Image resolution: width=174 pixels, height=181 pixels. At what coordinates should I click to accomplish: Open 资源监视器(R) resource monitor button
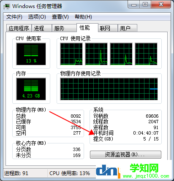point(125,155)
